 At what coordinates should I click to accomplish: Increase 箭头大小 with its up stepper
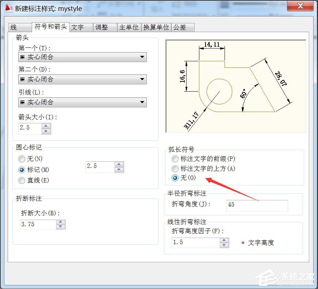point(46,126)
